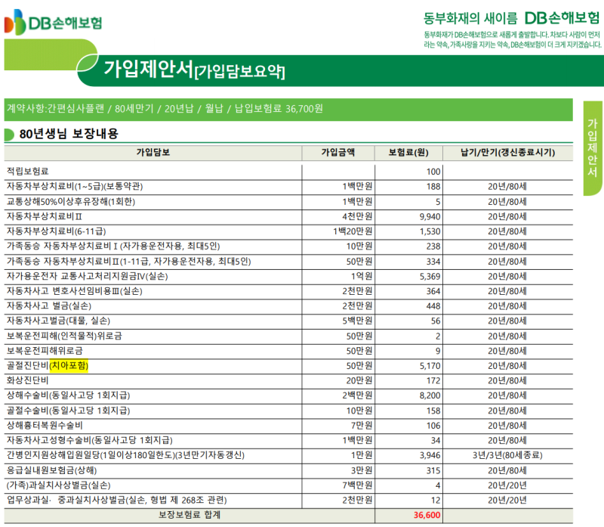The width and height of the screenshot is (604, 527).
Task: Select the 80년생님 보장내용 heading
Action: 69,134
